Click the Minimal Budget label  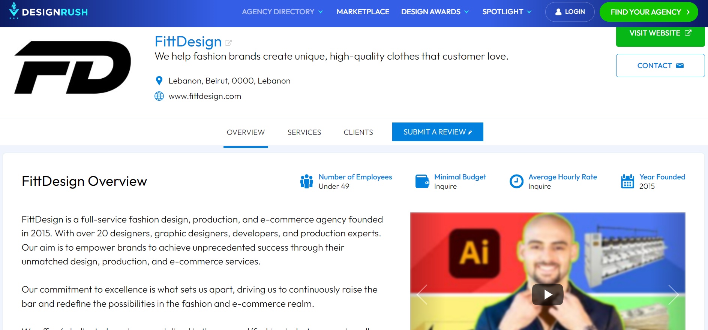(460, 177)
